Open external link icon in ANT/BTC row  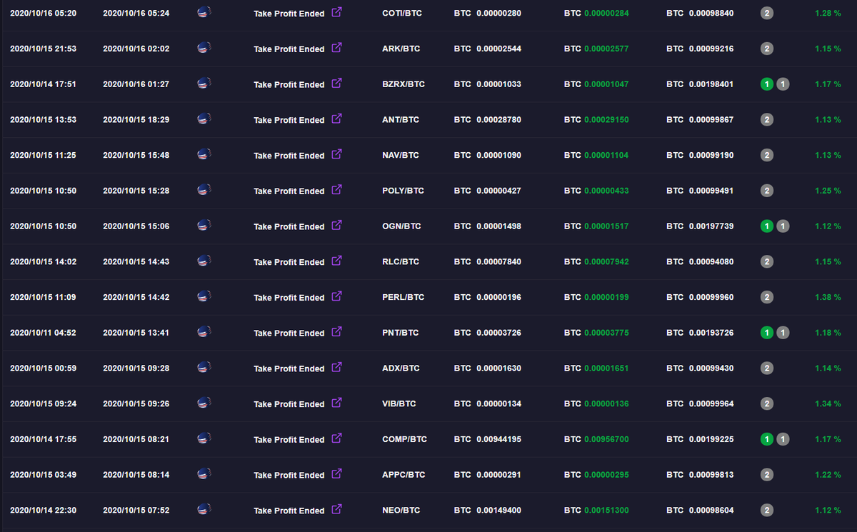pos(337,119)
